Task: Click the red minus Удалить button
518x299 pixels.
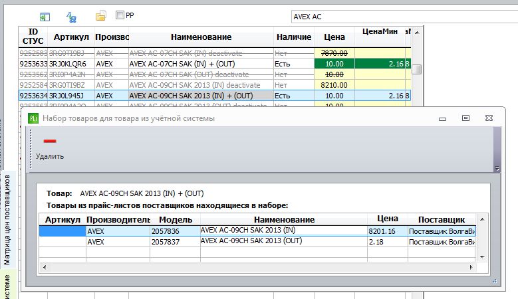Action: 50,148
